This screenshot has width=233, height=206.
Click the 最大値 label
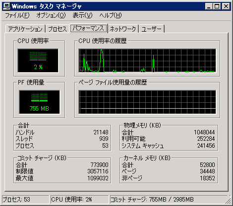24,178
